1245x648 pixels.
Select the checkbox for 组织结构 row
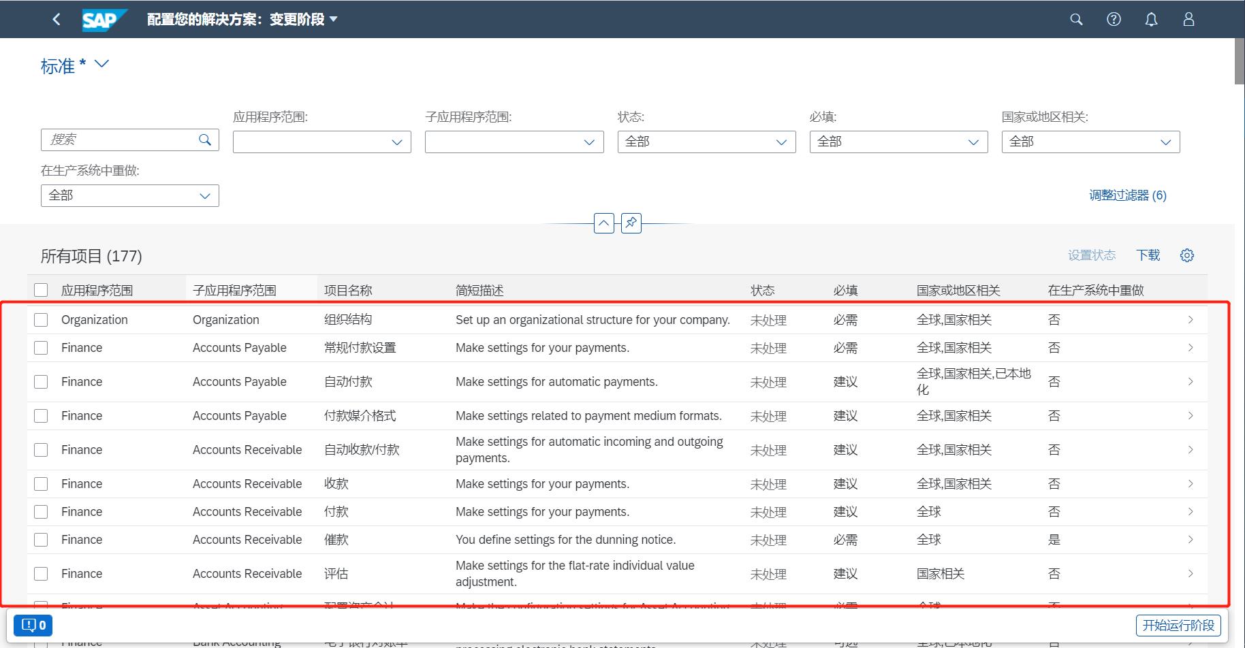[x=40, y=319]
